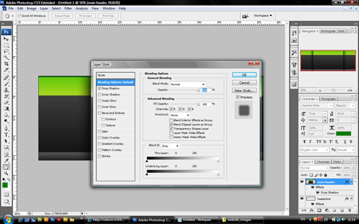Enable the Stroke checkbox

[99, 157]
